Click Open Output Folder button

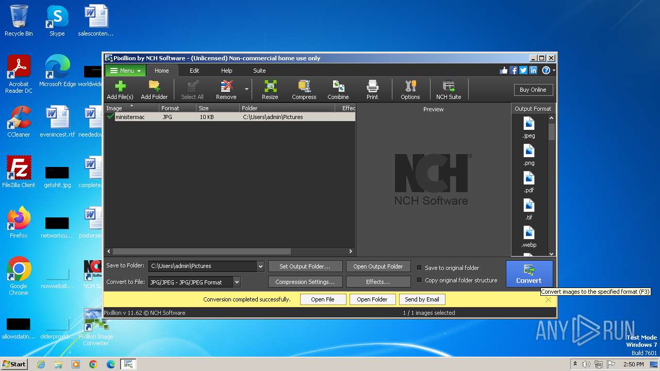pyautogui.click(x=378, y=266)
